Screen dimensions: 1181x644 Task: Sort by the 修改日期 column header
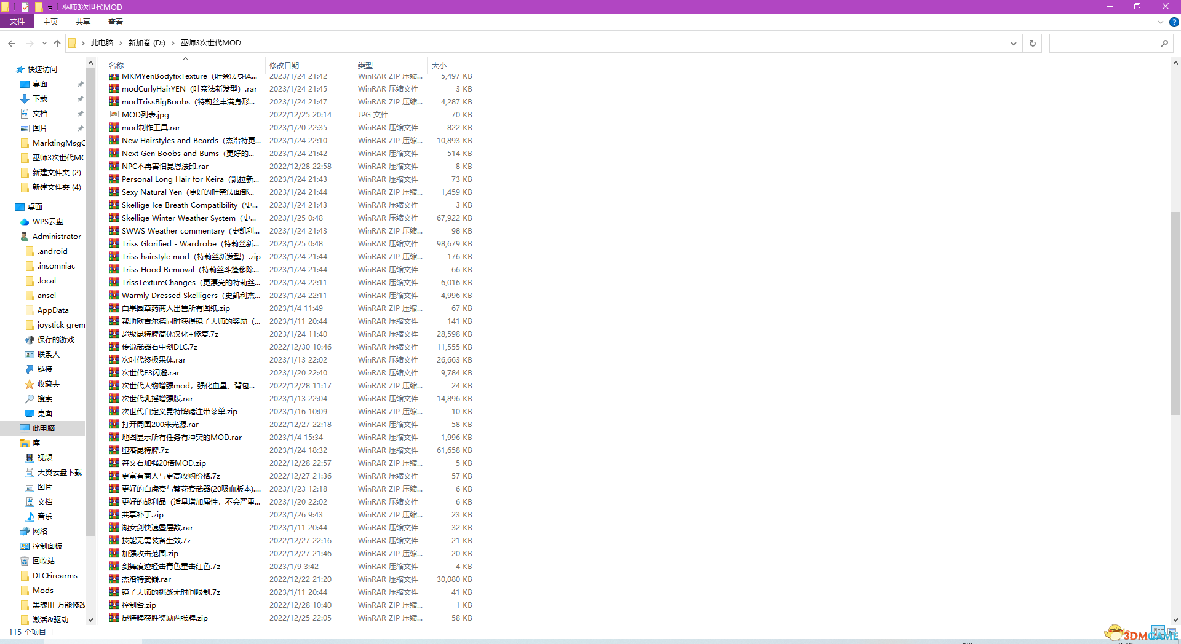[284, 65]
